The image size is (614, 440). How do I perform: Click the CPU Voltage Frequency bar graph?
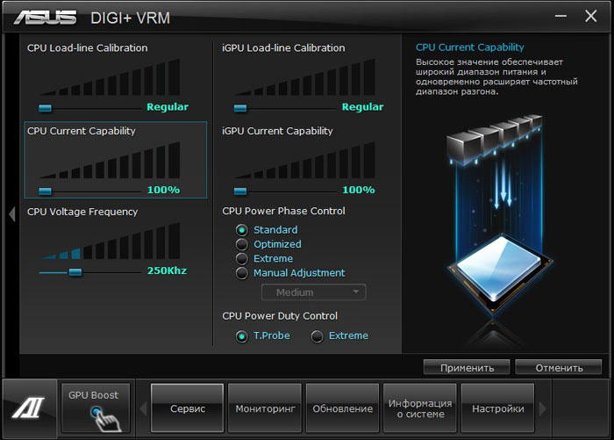point(110,242)
